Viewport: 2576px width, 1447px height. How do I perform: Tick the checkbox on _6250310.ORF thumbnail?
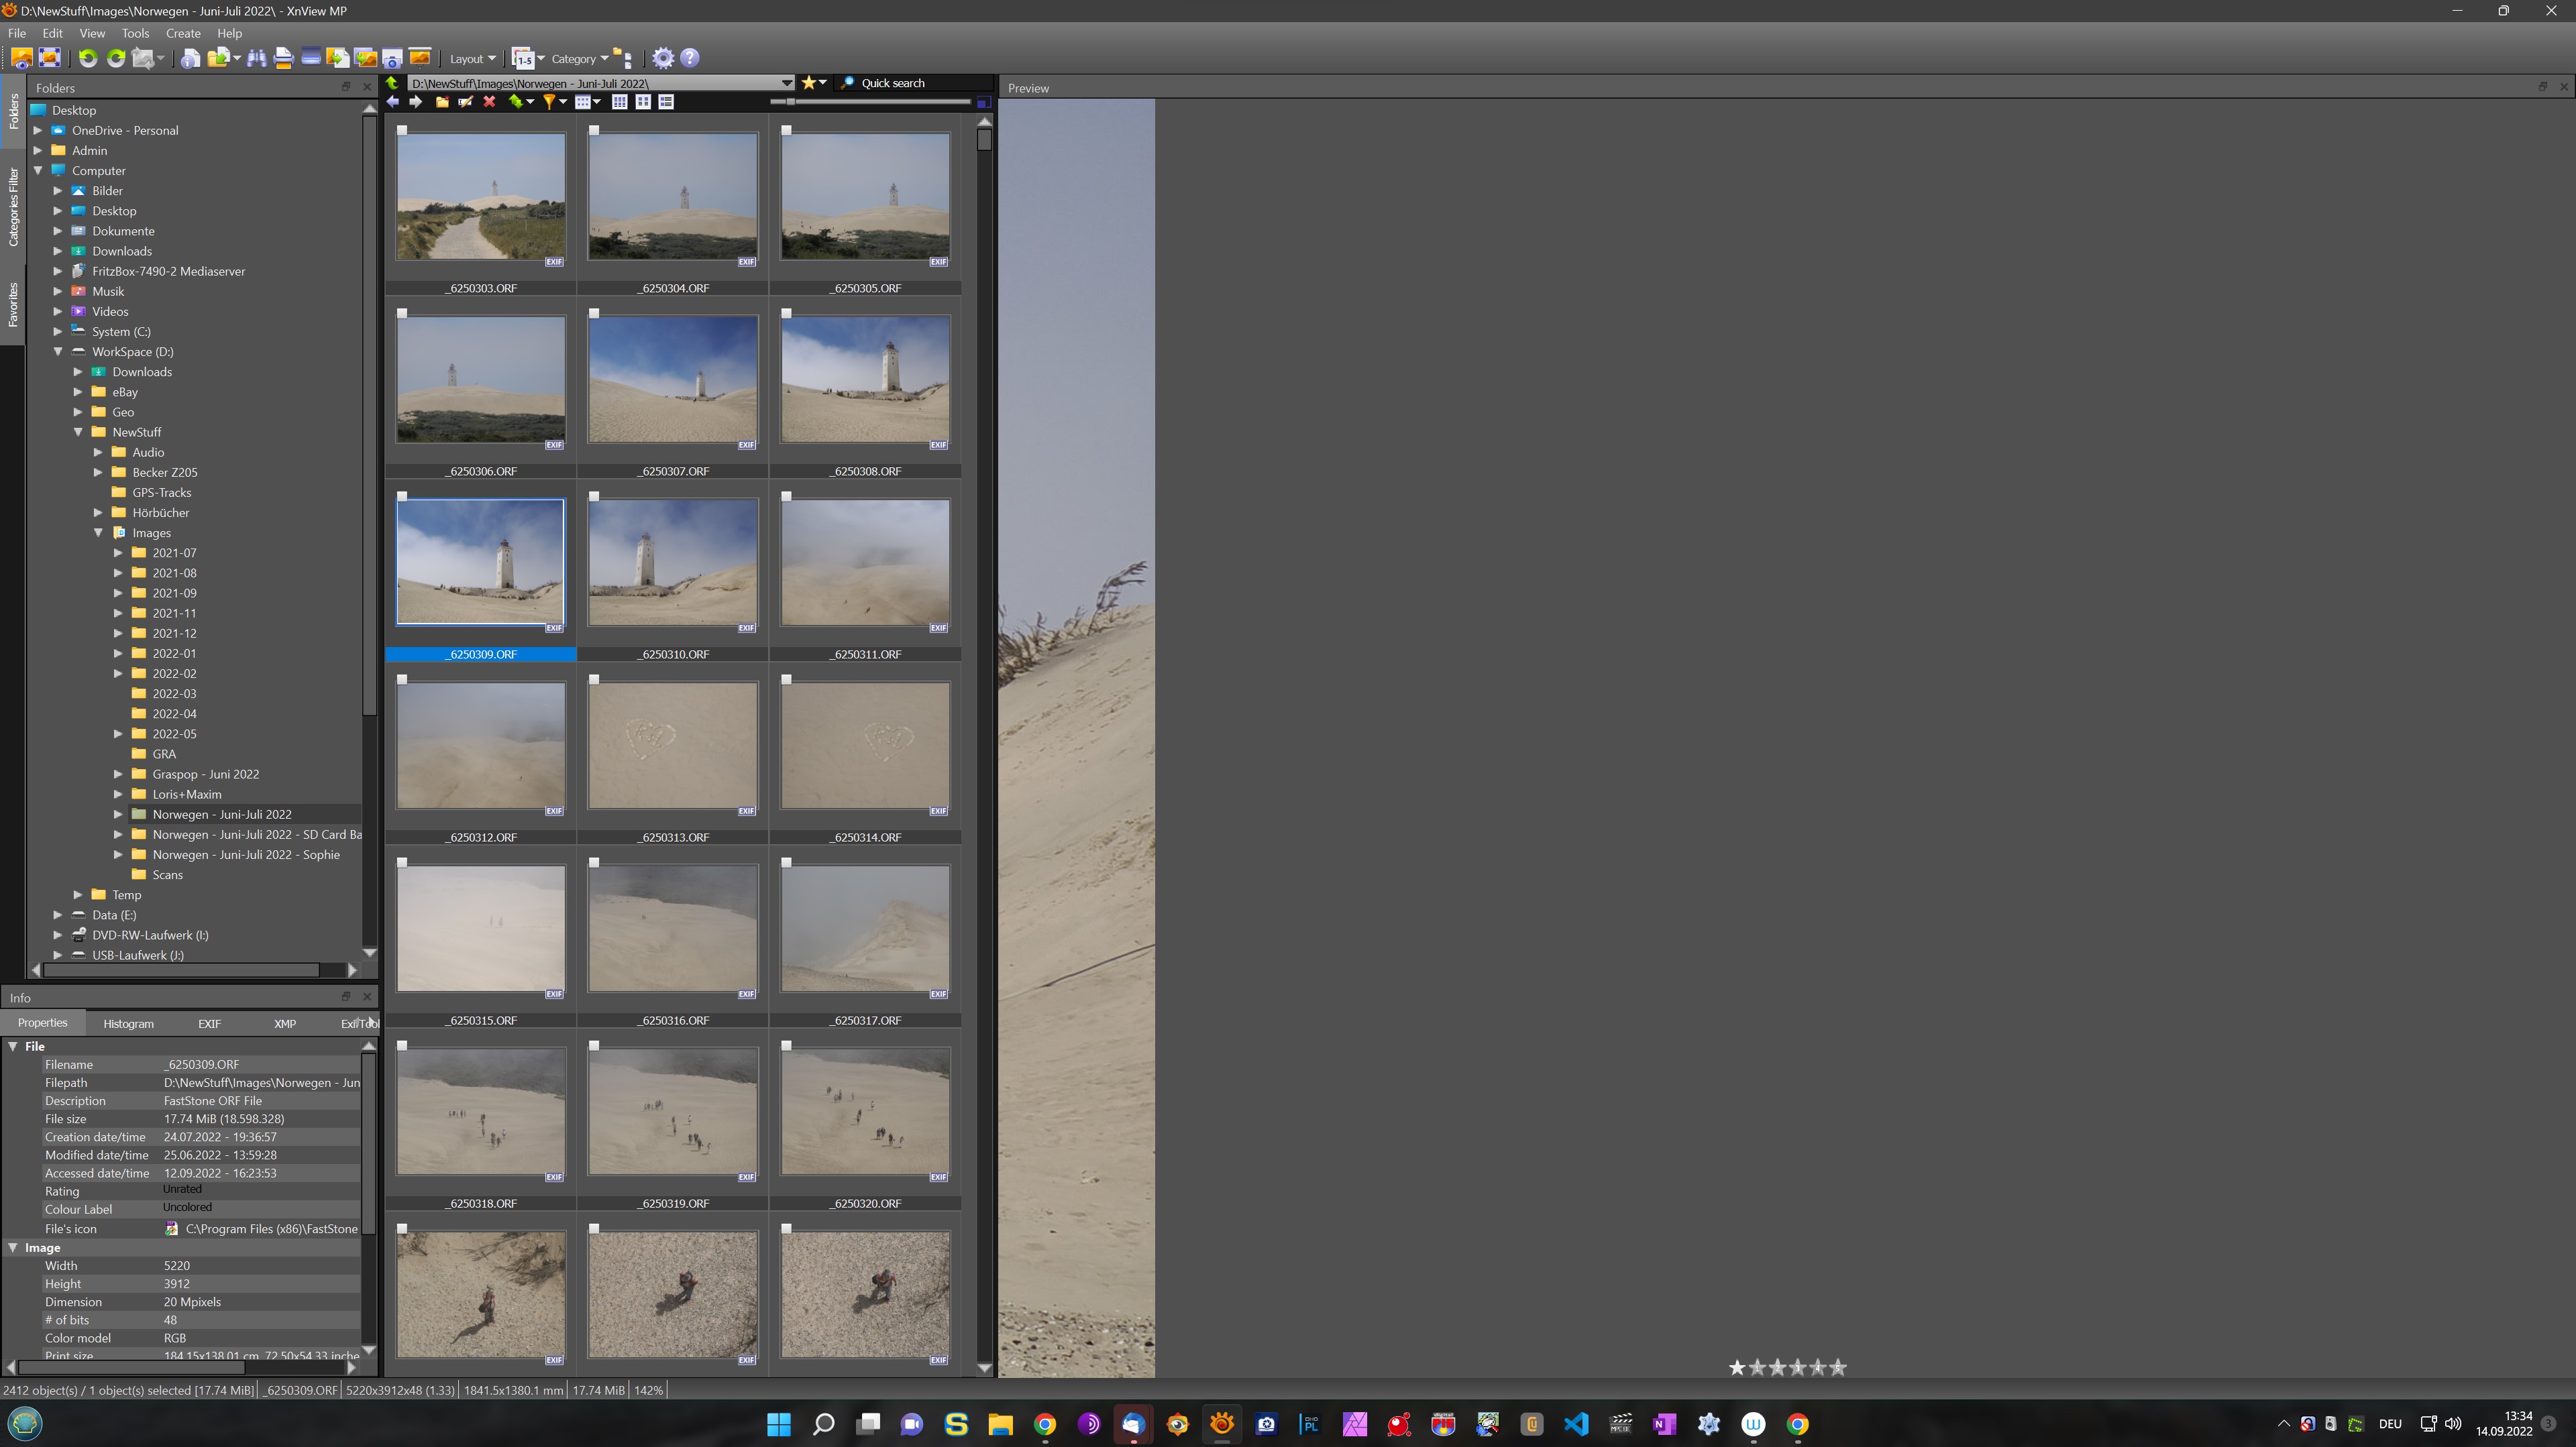click(594, 497)
